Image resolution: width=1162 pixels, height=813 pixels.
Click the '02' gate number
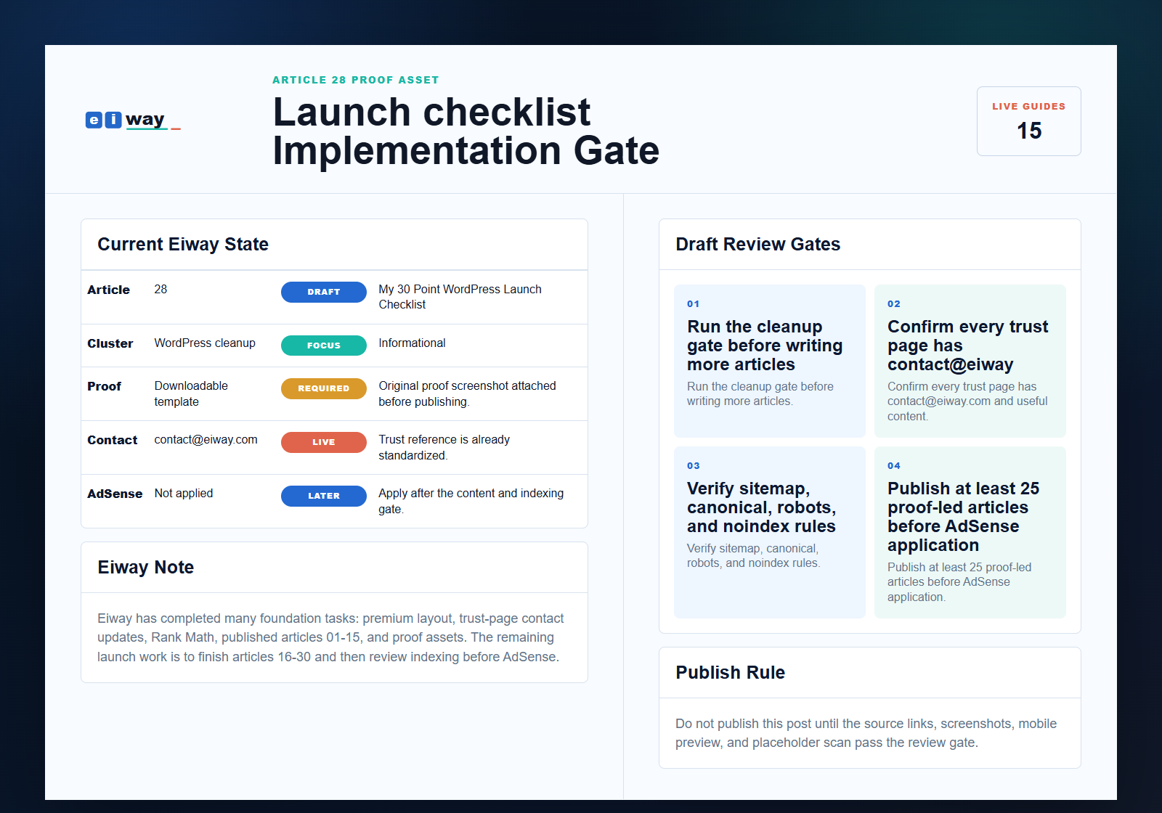[894, 304]
